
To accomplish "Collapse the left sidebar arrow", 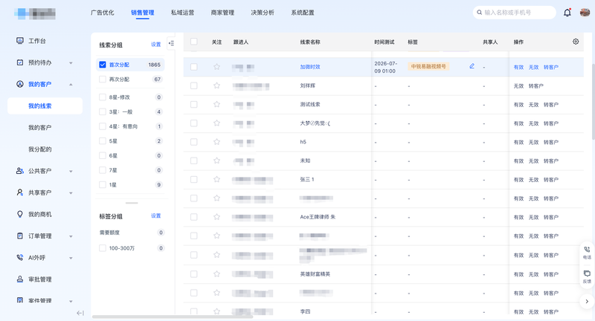I will click(80, 313).
